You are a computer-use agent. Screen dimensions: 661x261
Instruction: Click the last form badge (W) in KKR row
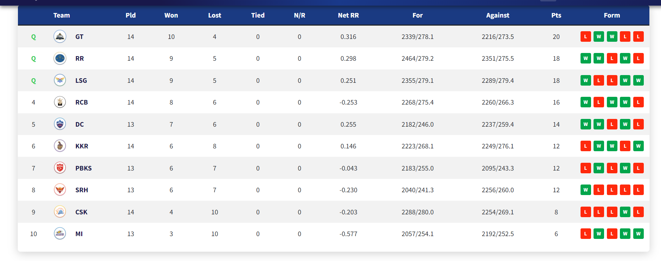[x=638, y=146]
